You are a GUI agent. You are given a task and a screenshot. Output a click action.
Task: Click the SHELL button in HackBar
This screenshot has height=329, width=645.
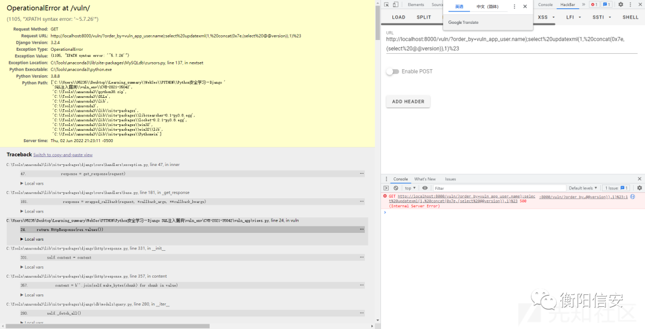[x=630, y=17]
